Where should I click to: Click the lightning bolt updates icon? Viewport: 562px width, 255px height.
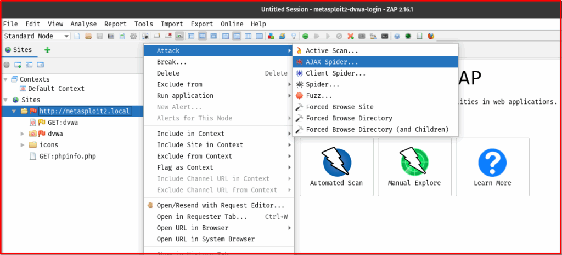click(282, 36)
